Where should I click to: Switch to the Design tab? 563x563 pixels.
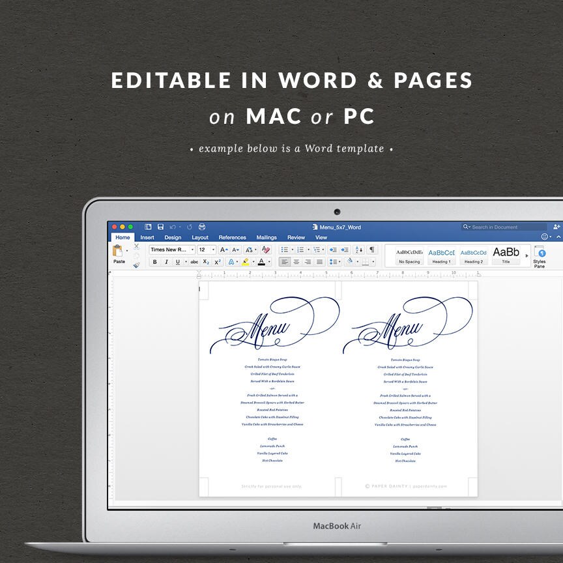pos(173,237)
